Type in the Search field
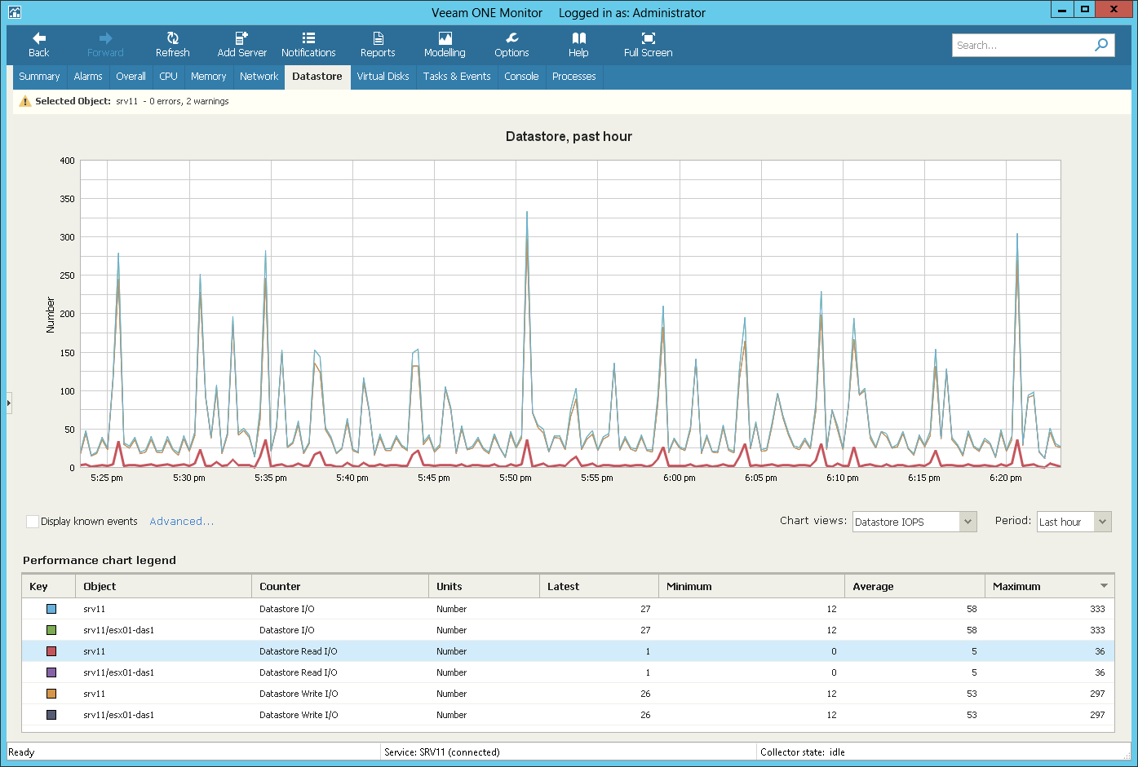The width and height of the screenshot is (1138, 767). pyautogui.click(x=1022, y=45)
